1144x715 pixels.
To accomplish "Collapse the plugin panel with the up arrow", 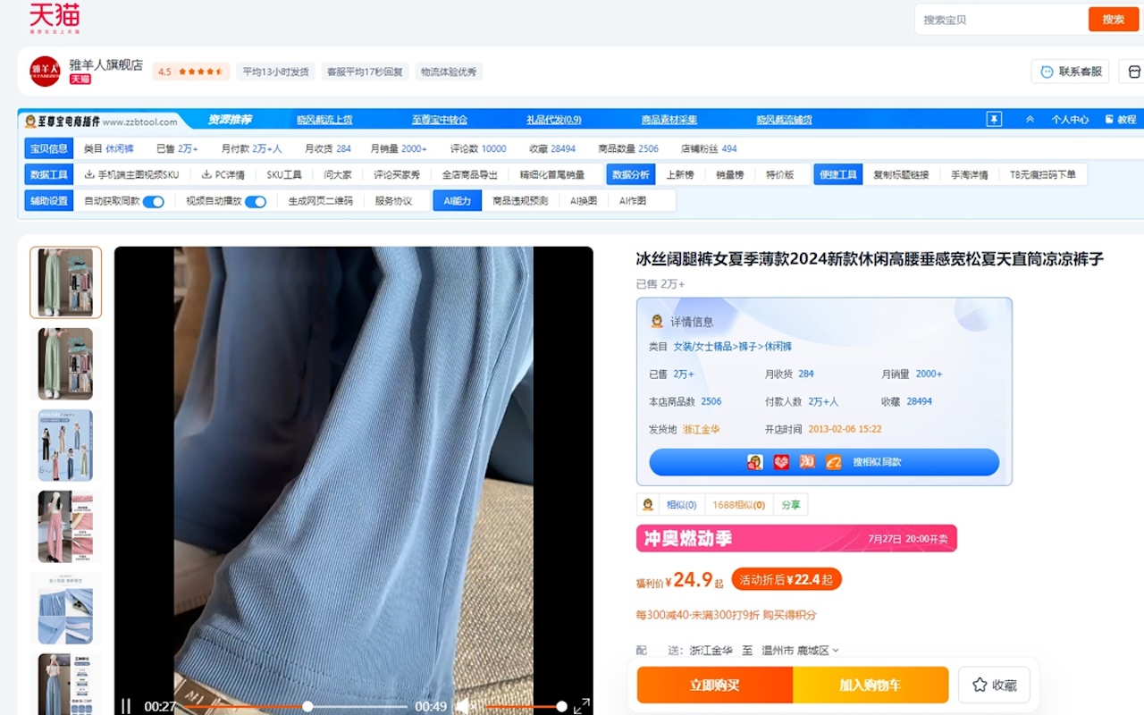I will pyautogui.click(x=1030, y=119).
